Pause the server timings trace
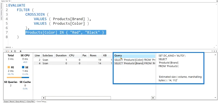This screenshot has width=218, height=103. pyautogui.click(x=6, y=51)
